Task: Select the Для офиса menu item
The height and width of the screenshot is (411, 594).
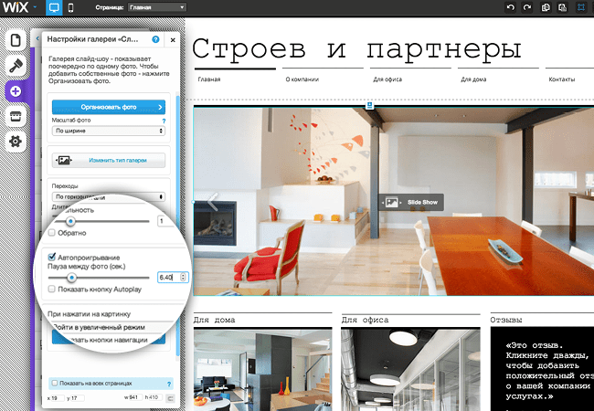Action: click(387, 79)
